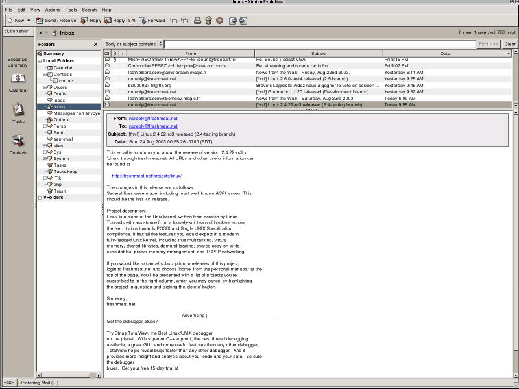Click the Clear search button
519x389 pixels.
[x=510, y=44]
